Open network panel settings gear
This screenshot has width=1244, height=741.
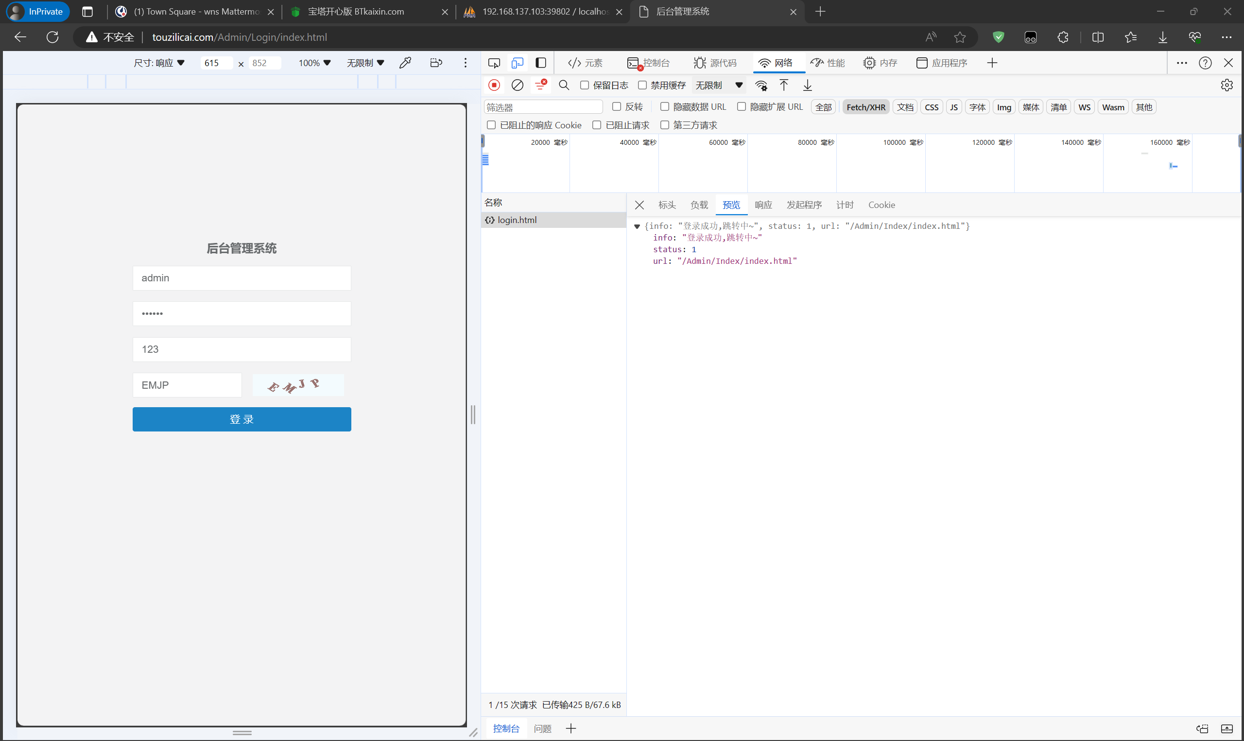click(1227, 86)
